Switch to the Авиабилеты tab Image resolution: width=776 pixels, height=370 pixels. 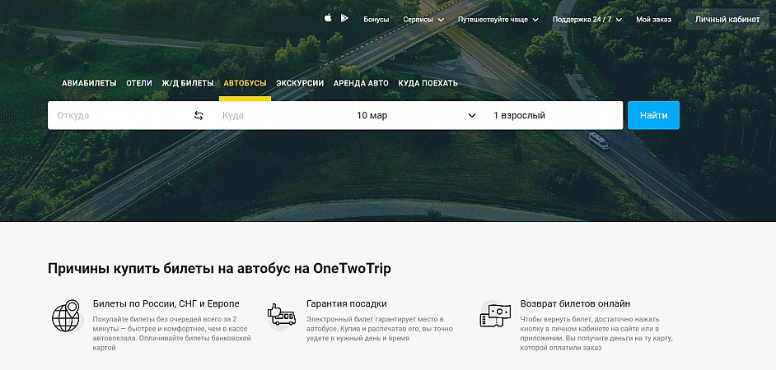[x=89, y=83]
